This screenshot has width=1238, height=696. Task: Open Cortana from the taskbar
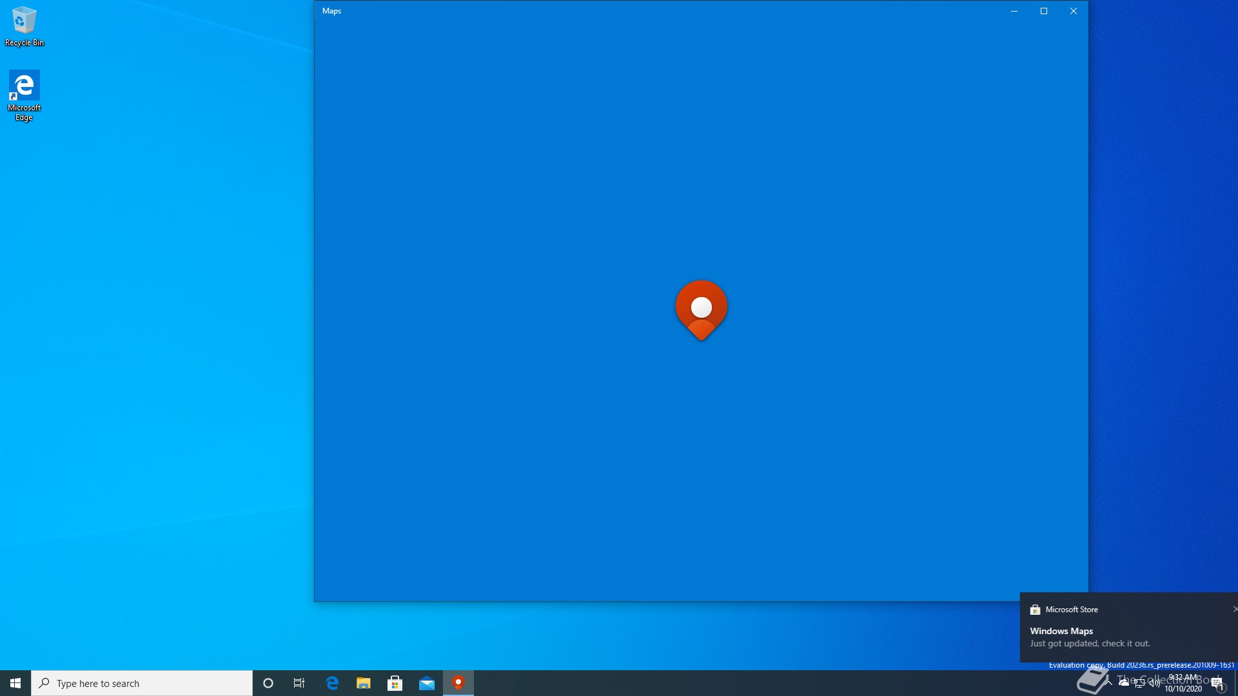(x=268, y=683)
